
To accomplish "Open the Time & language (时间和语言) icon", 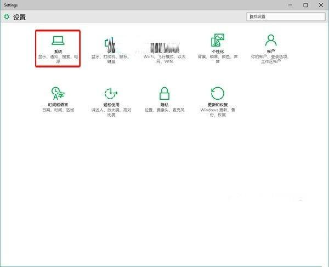I will pyautogui.click(x=58, y=93).
